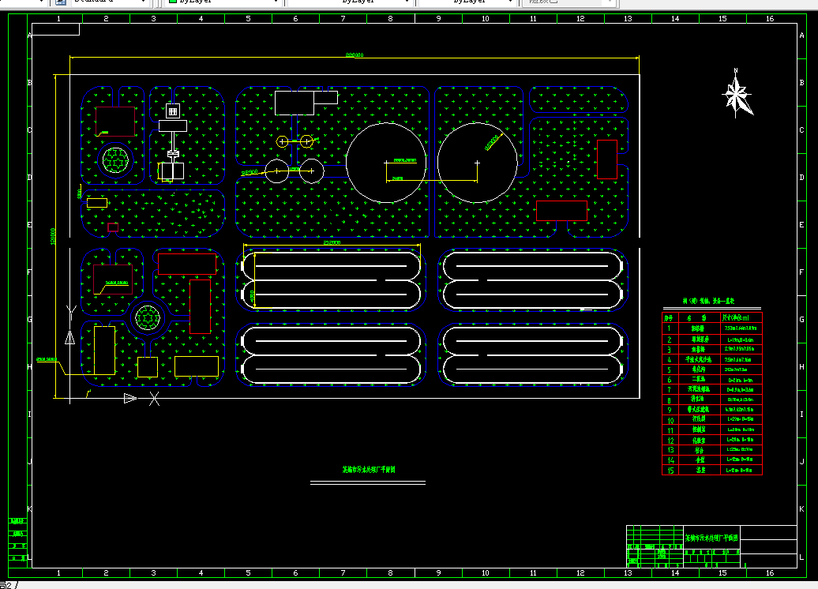Click zone number 8 on bottom border
Screen dimensions: 818x589
pyautogui.click(x=390, y=573)
